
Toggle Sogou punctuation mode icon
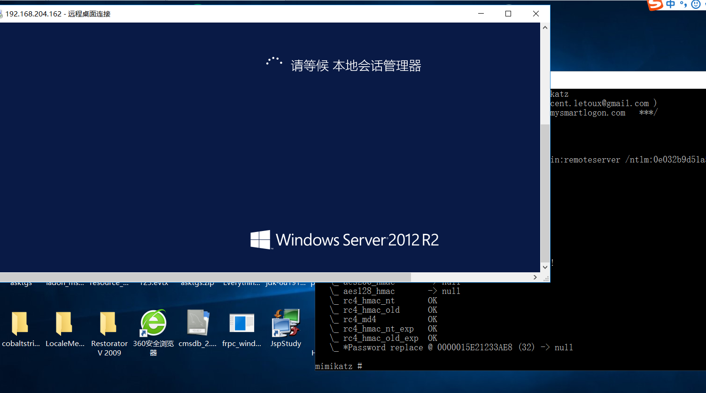pos(683,5)
